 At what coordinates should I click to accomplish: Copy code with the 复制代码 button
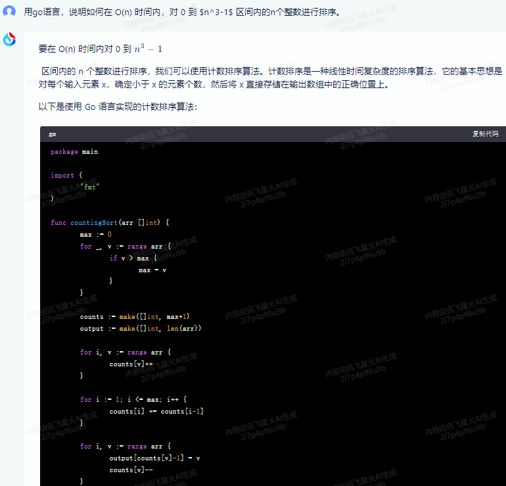point(486,134)
